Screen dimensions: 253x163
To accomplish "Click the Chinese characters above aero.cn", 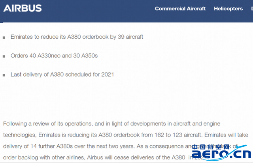I will 211,147.
